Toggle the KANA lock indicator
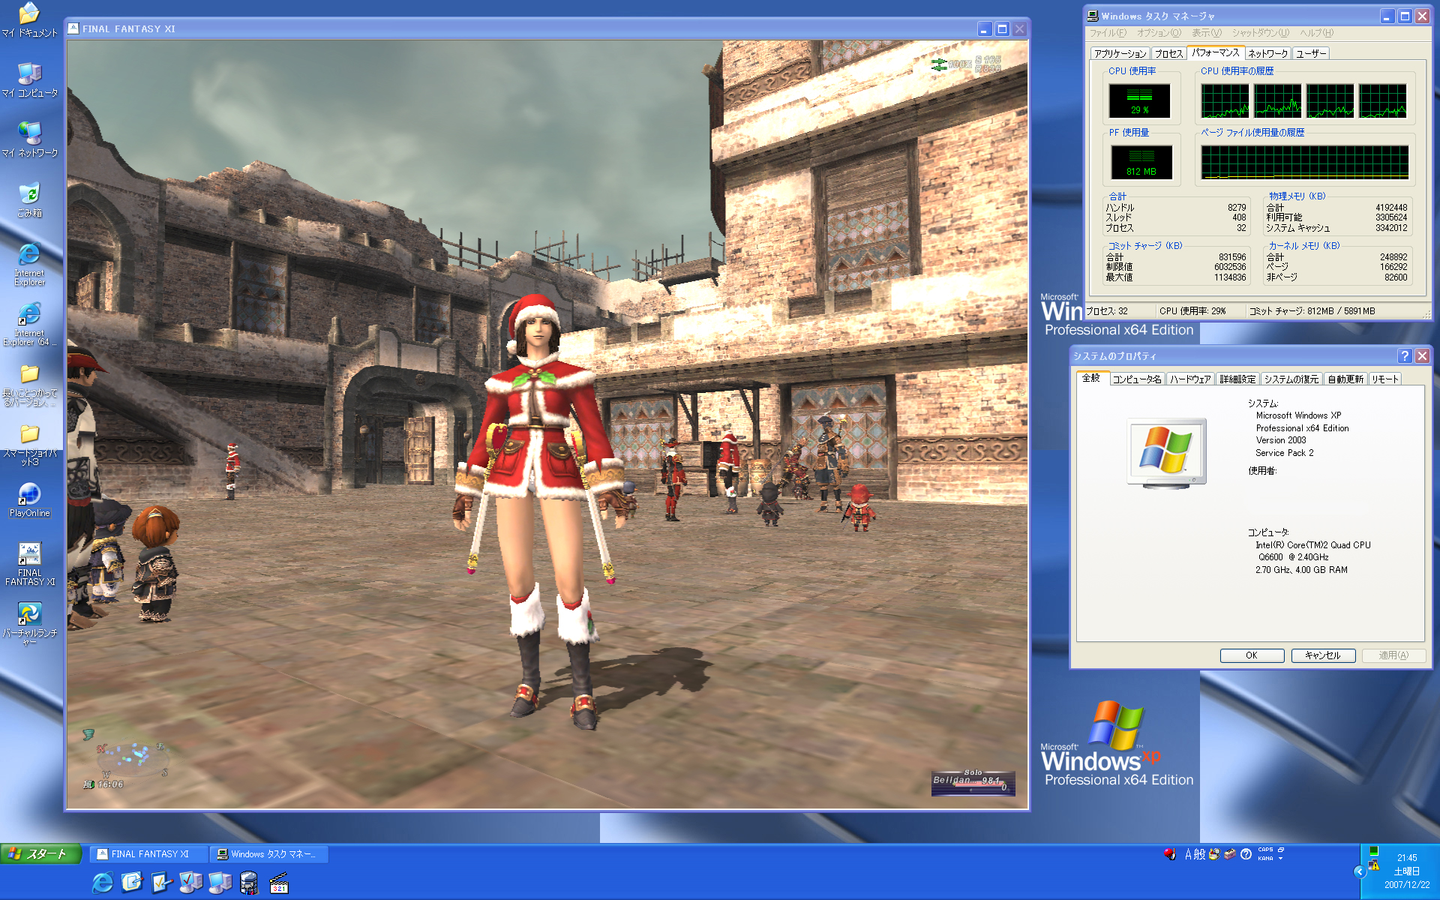This screenshot has width=1440, height=900. point(1265,859)
